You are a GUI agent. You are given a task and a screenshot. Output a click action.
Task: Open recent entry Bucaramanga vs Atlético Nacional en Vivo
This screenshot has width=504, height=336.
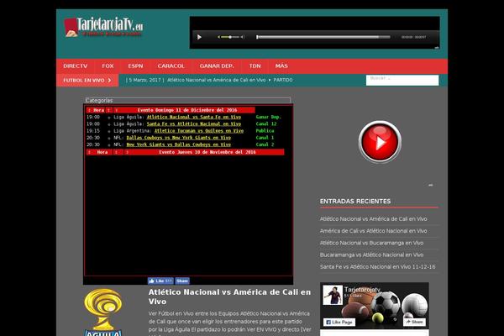(371, 255)
